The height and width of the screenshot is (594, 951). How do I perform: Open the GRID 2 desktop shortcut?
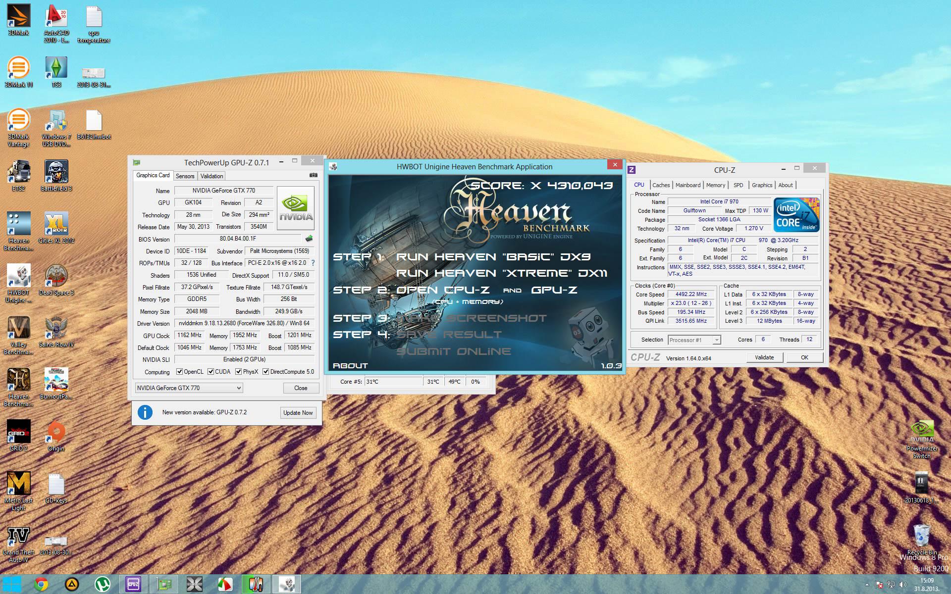click(19, 436)
